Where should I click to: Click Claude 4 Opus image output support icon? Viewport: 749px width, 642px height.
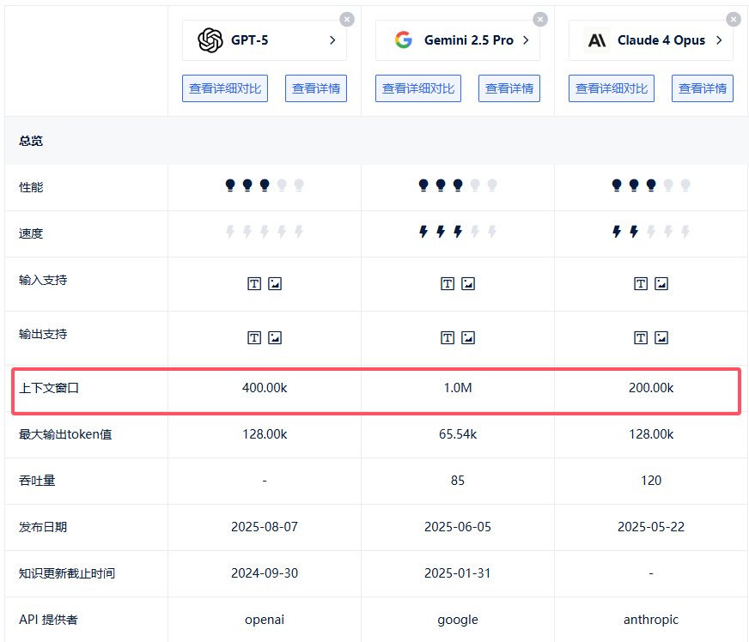(x=661, y=338)
